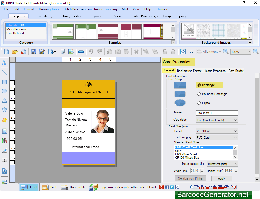The image size is (260, 199).
Task: Switch to the Background Format tab
Action: (189, 71)
